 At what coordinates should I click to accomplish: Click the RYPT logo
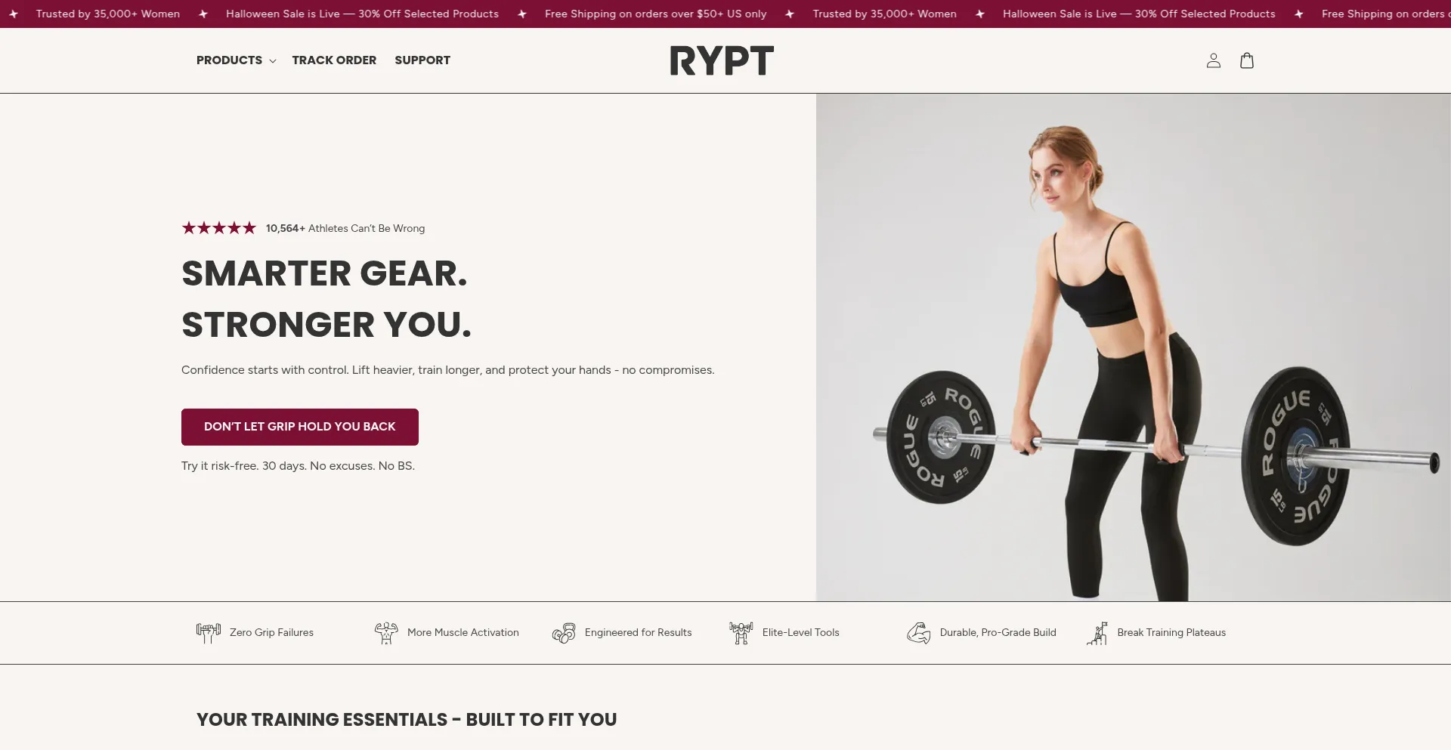click(722, 60)
